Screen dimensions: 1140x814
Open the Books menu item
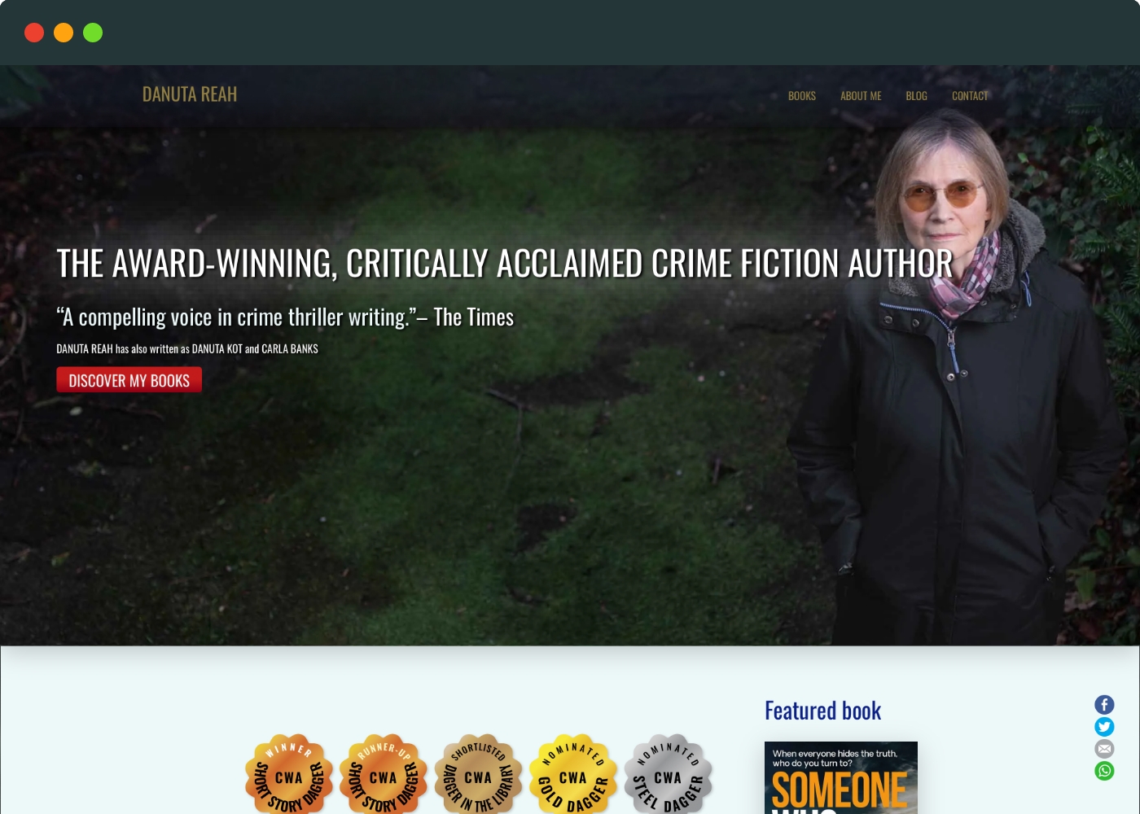click(802, 96)
